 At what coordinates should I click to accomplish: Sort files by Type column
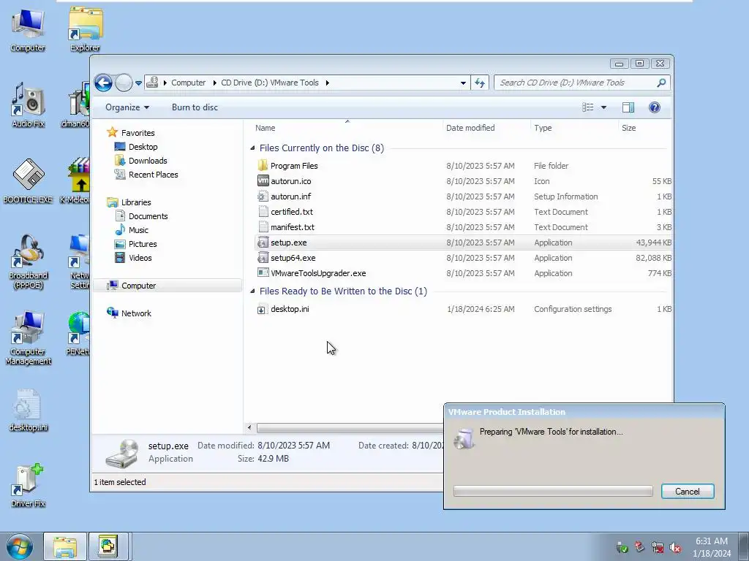[575, 128]
